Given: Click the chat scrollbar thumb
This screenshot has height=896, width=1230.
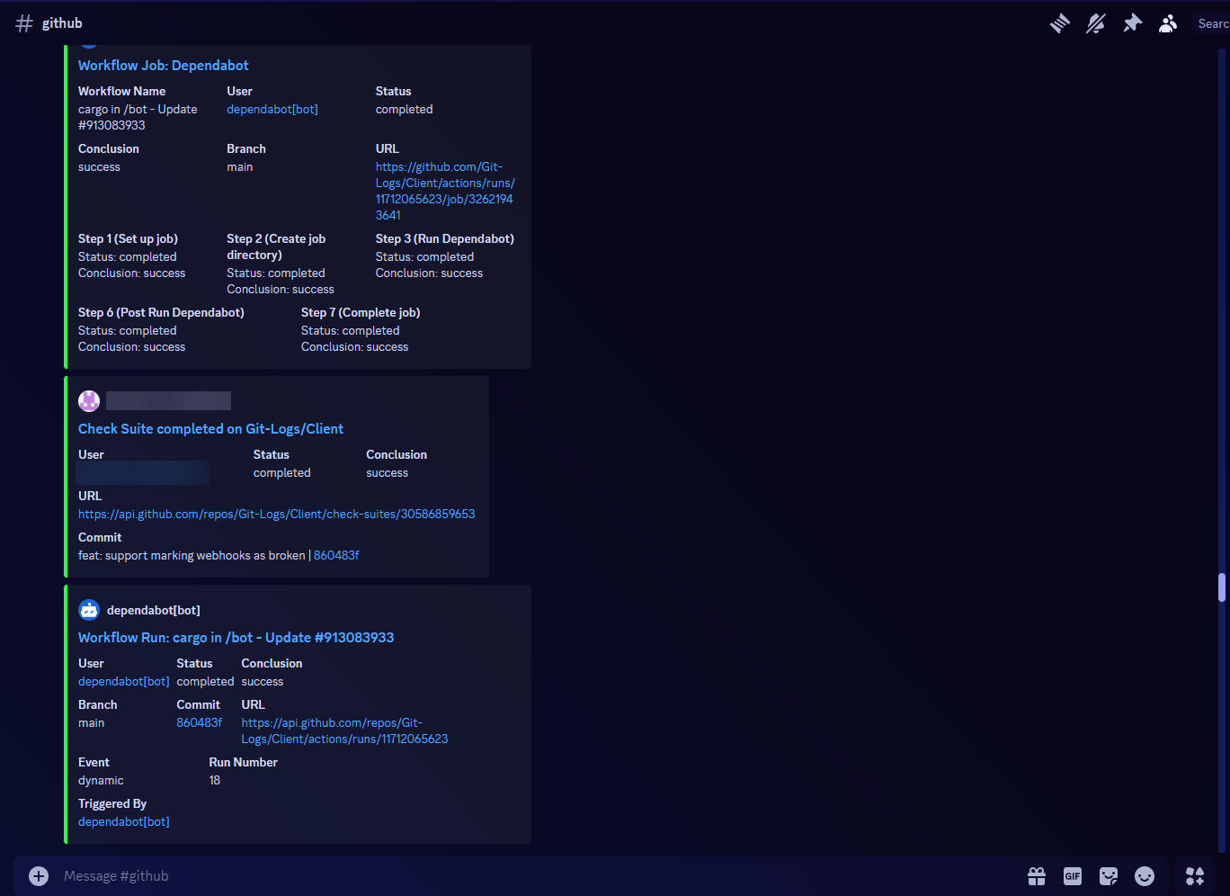Looking at the screenshot, I should [1222, 587].
